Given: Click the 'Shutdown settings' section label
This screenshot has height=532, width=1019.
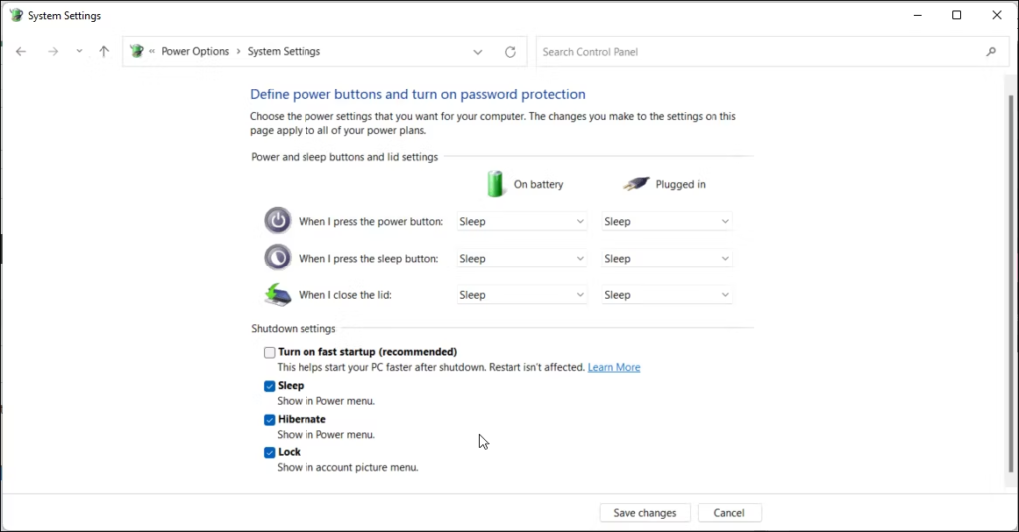Looking at the screenshot, I should click(294, 329).
